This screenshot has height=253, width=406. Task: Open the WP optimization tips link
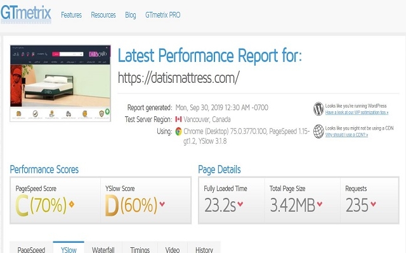pos(357,113)
